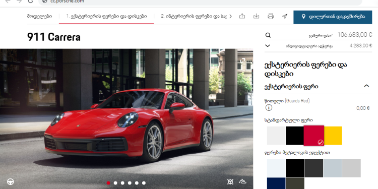Viewport: 378px width, 189px height.
Task: Select the last image carousel dot
Action: pyautogui.click(x=144, y=183)
